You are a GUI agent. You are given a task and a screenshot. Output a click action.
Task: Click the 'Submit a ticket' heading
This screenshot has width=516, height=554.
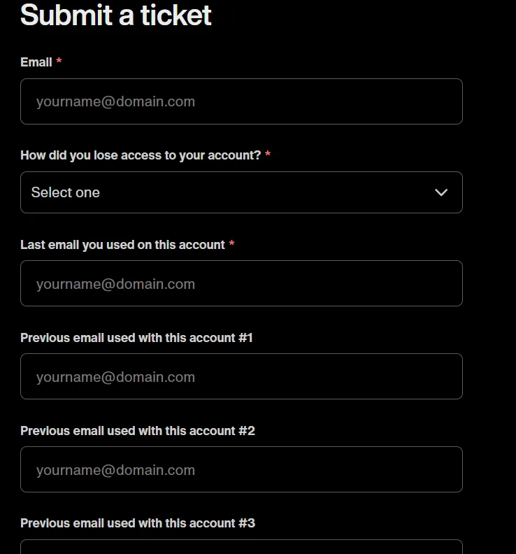tap(115, 14)
